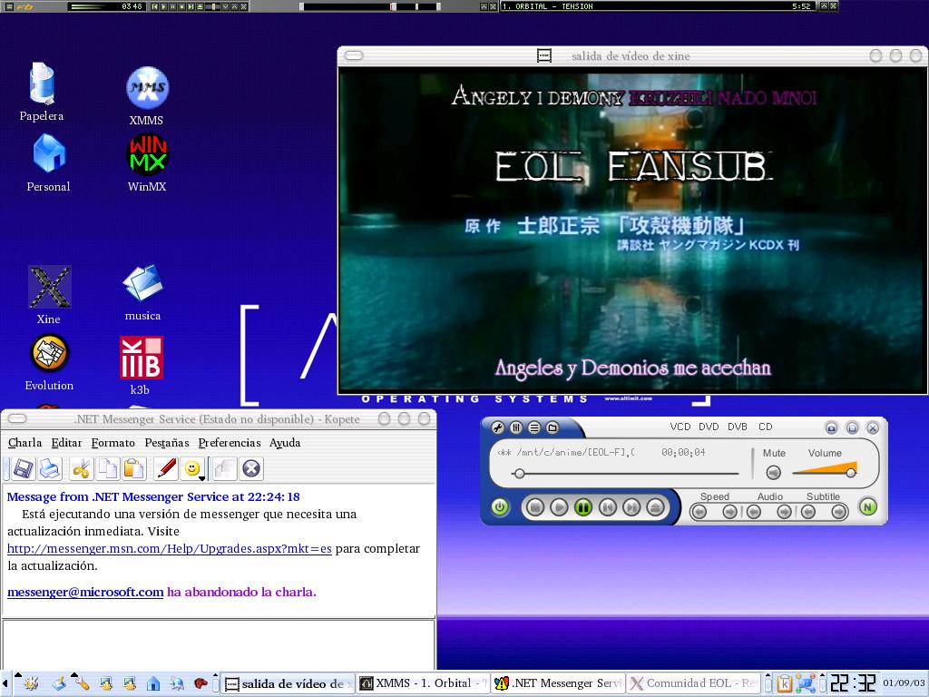Click the 22:32 panel clock
This screenshot has height=697, width=929.
pos(853,683)
